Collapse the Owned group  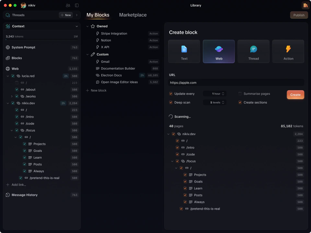[x=87, y=26]
